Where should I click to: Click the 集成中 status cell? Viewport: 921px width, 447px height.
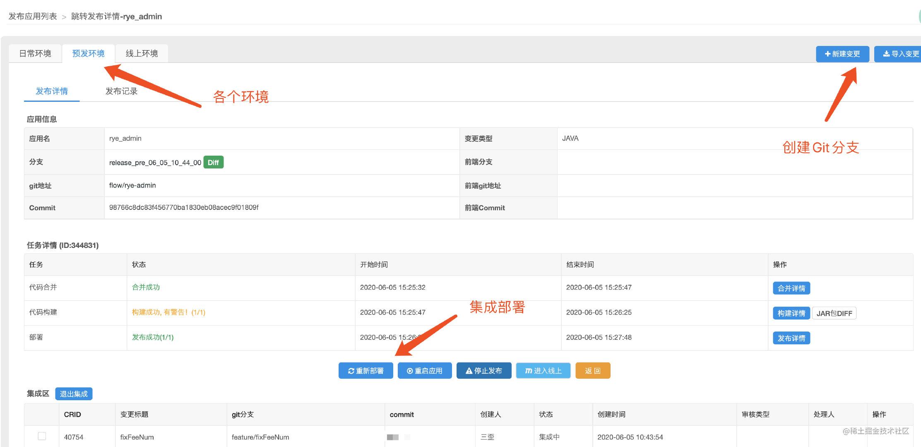(549, 437)
